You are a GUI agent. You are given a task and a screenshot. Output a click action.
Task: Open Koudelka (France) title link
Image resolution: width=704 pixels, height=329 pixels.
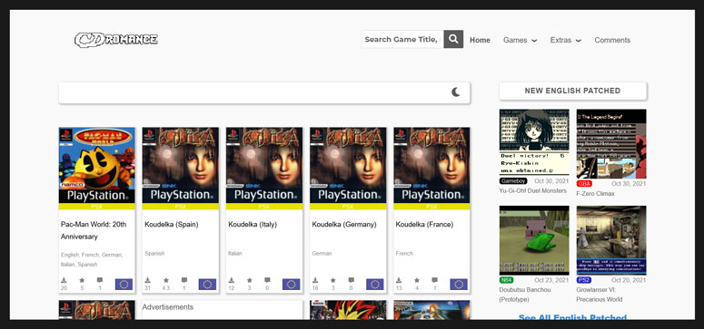coord(424,224)
